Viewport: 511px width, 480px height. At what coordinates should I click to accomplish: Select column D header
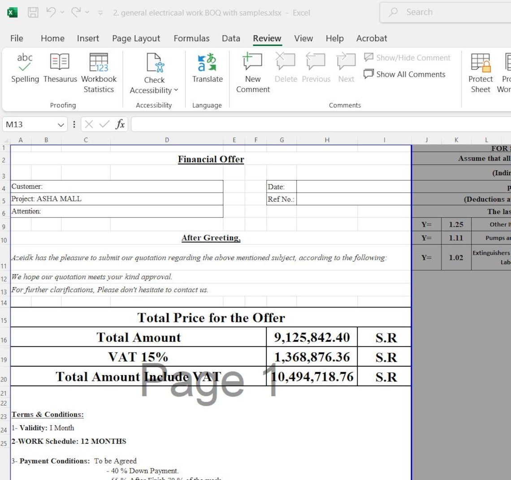[167, 140]
